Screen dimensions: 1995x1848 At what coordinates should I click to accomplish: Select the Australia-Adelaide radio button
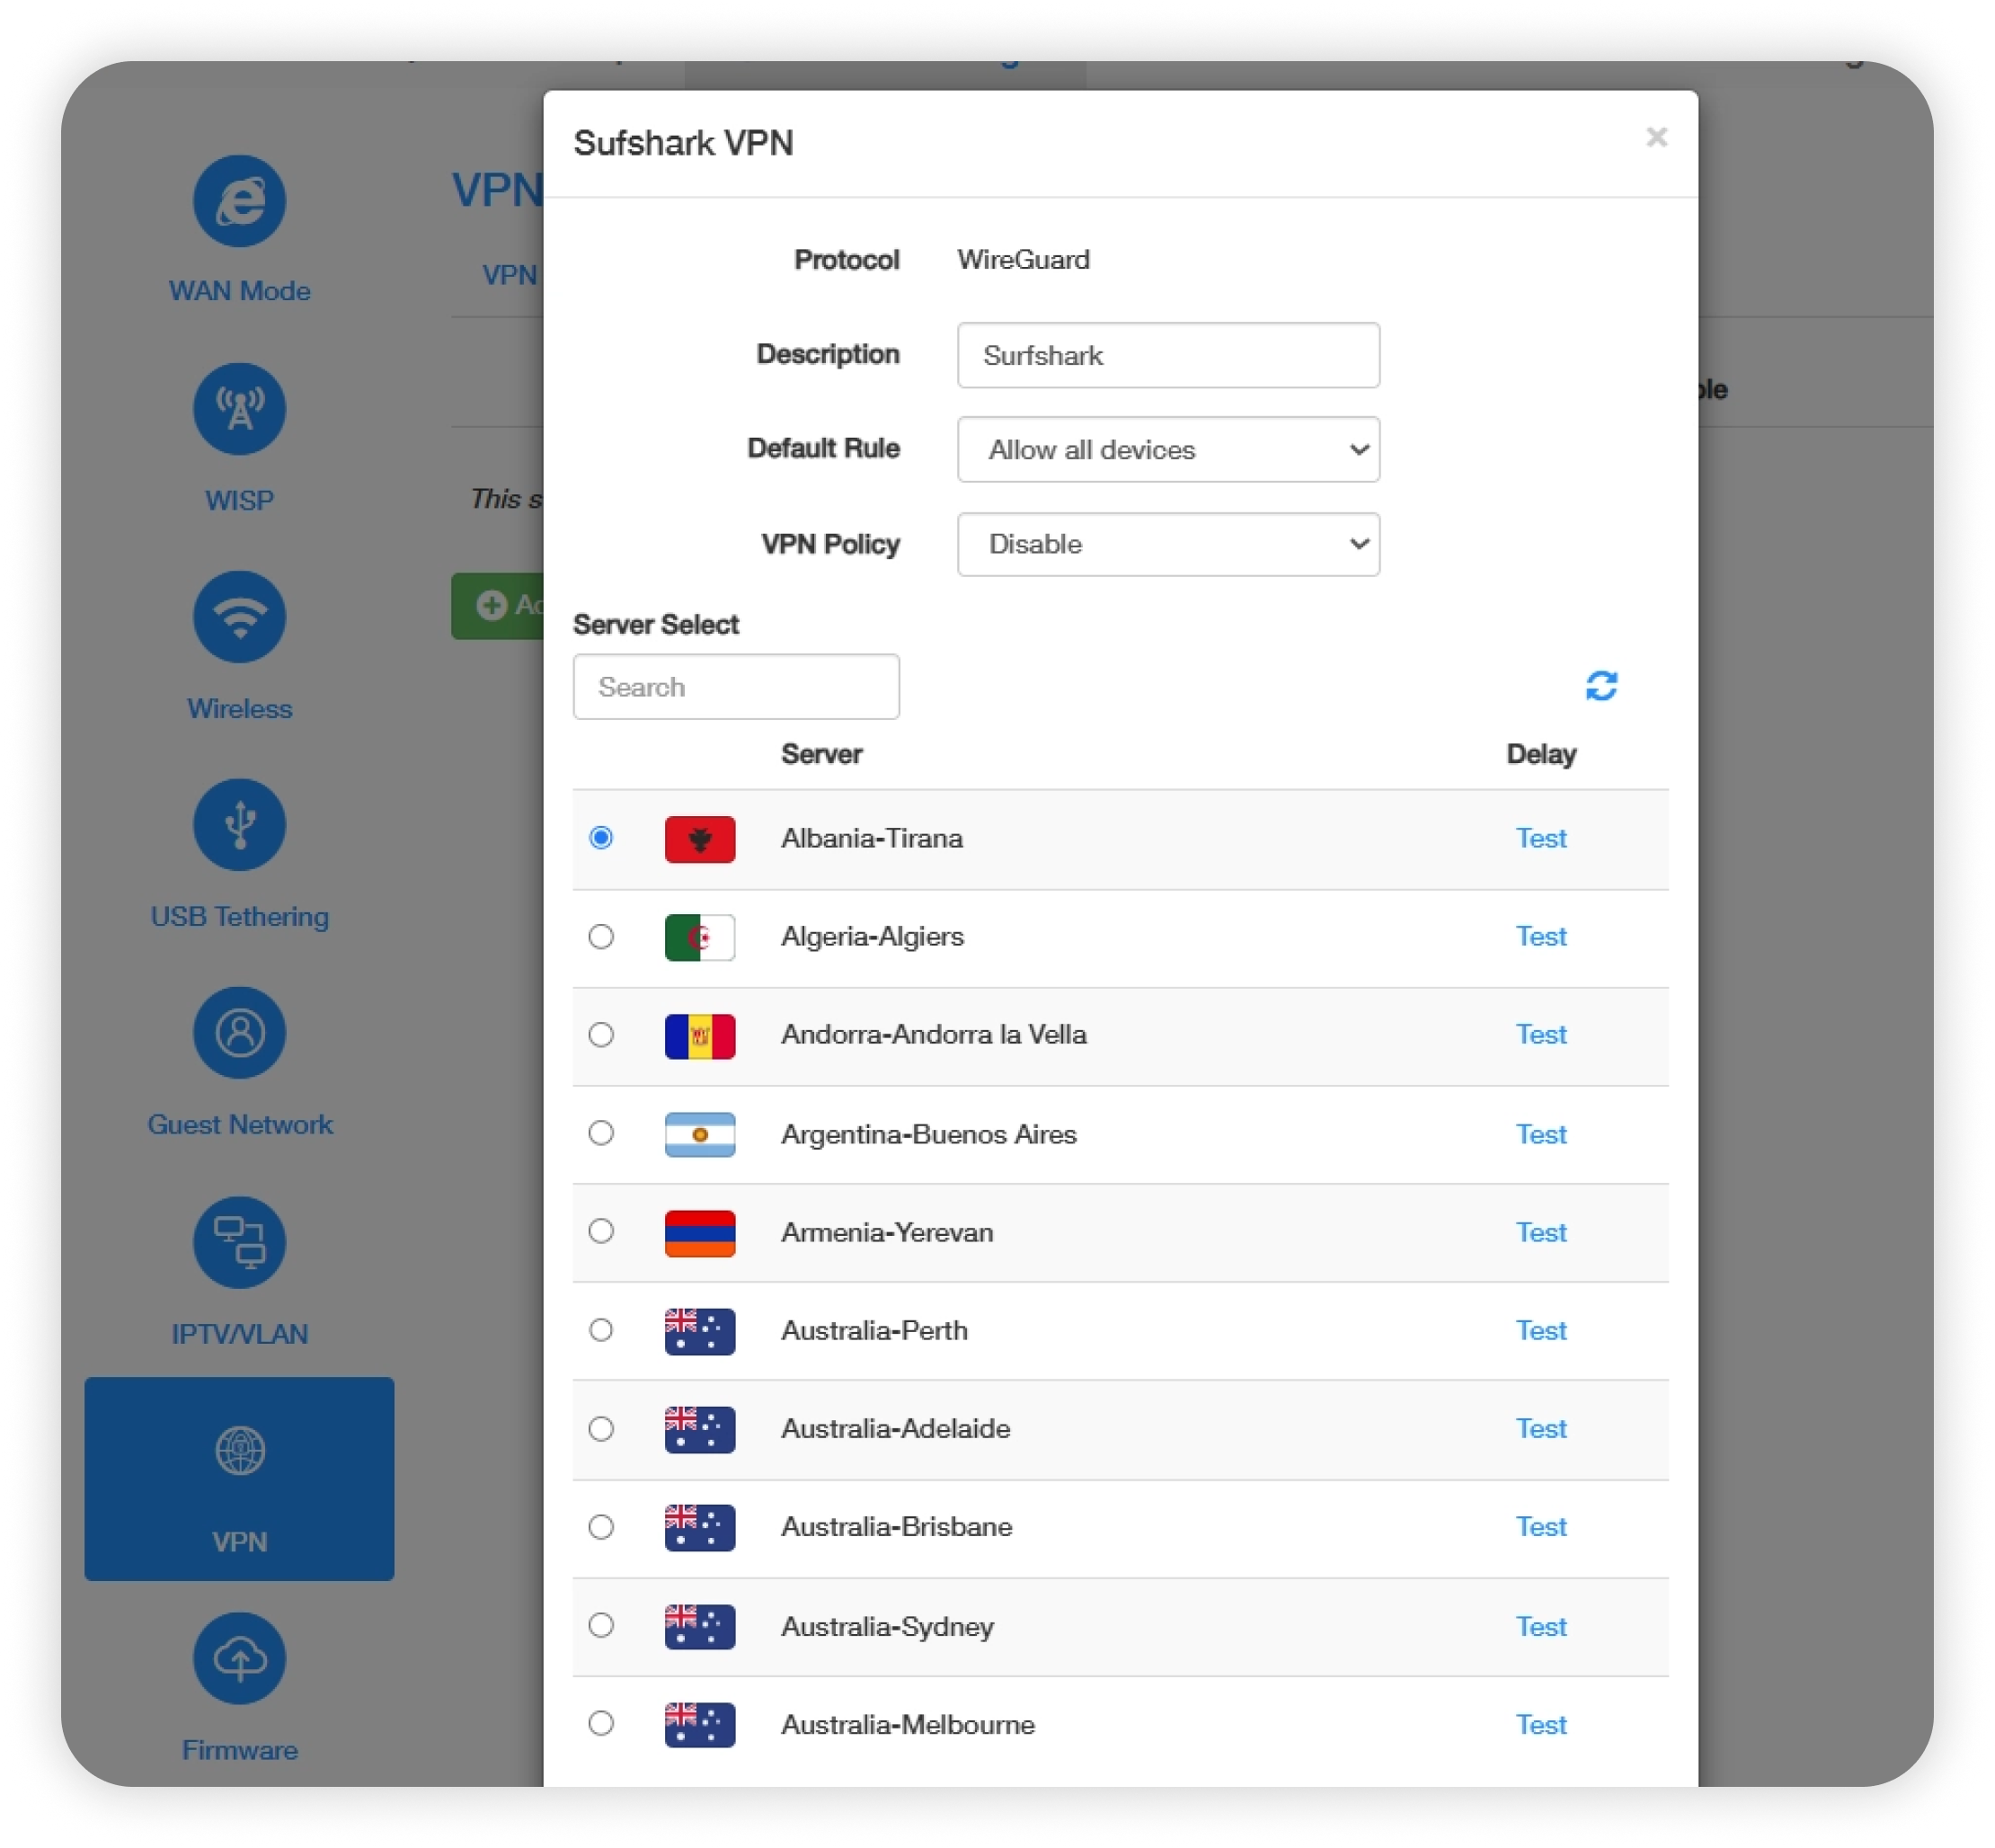click(x=601, y=1428)
